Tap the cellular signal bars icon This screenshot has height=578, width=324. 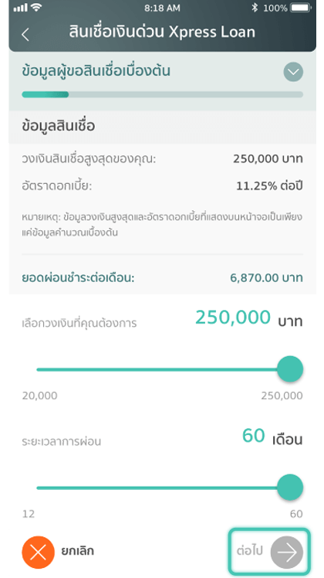click(20, 8)
